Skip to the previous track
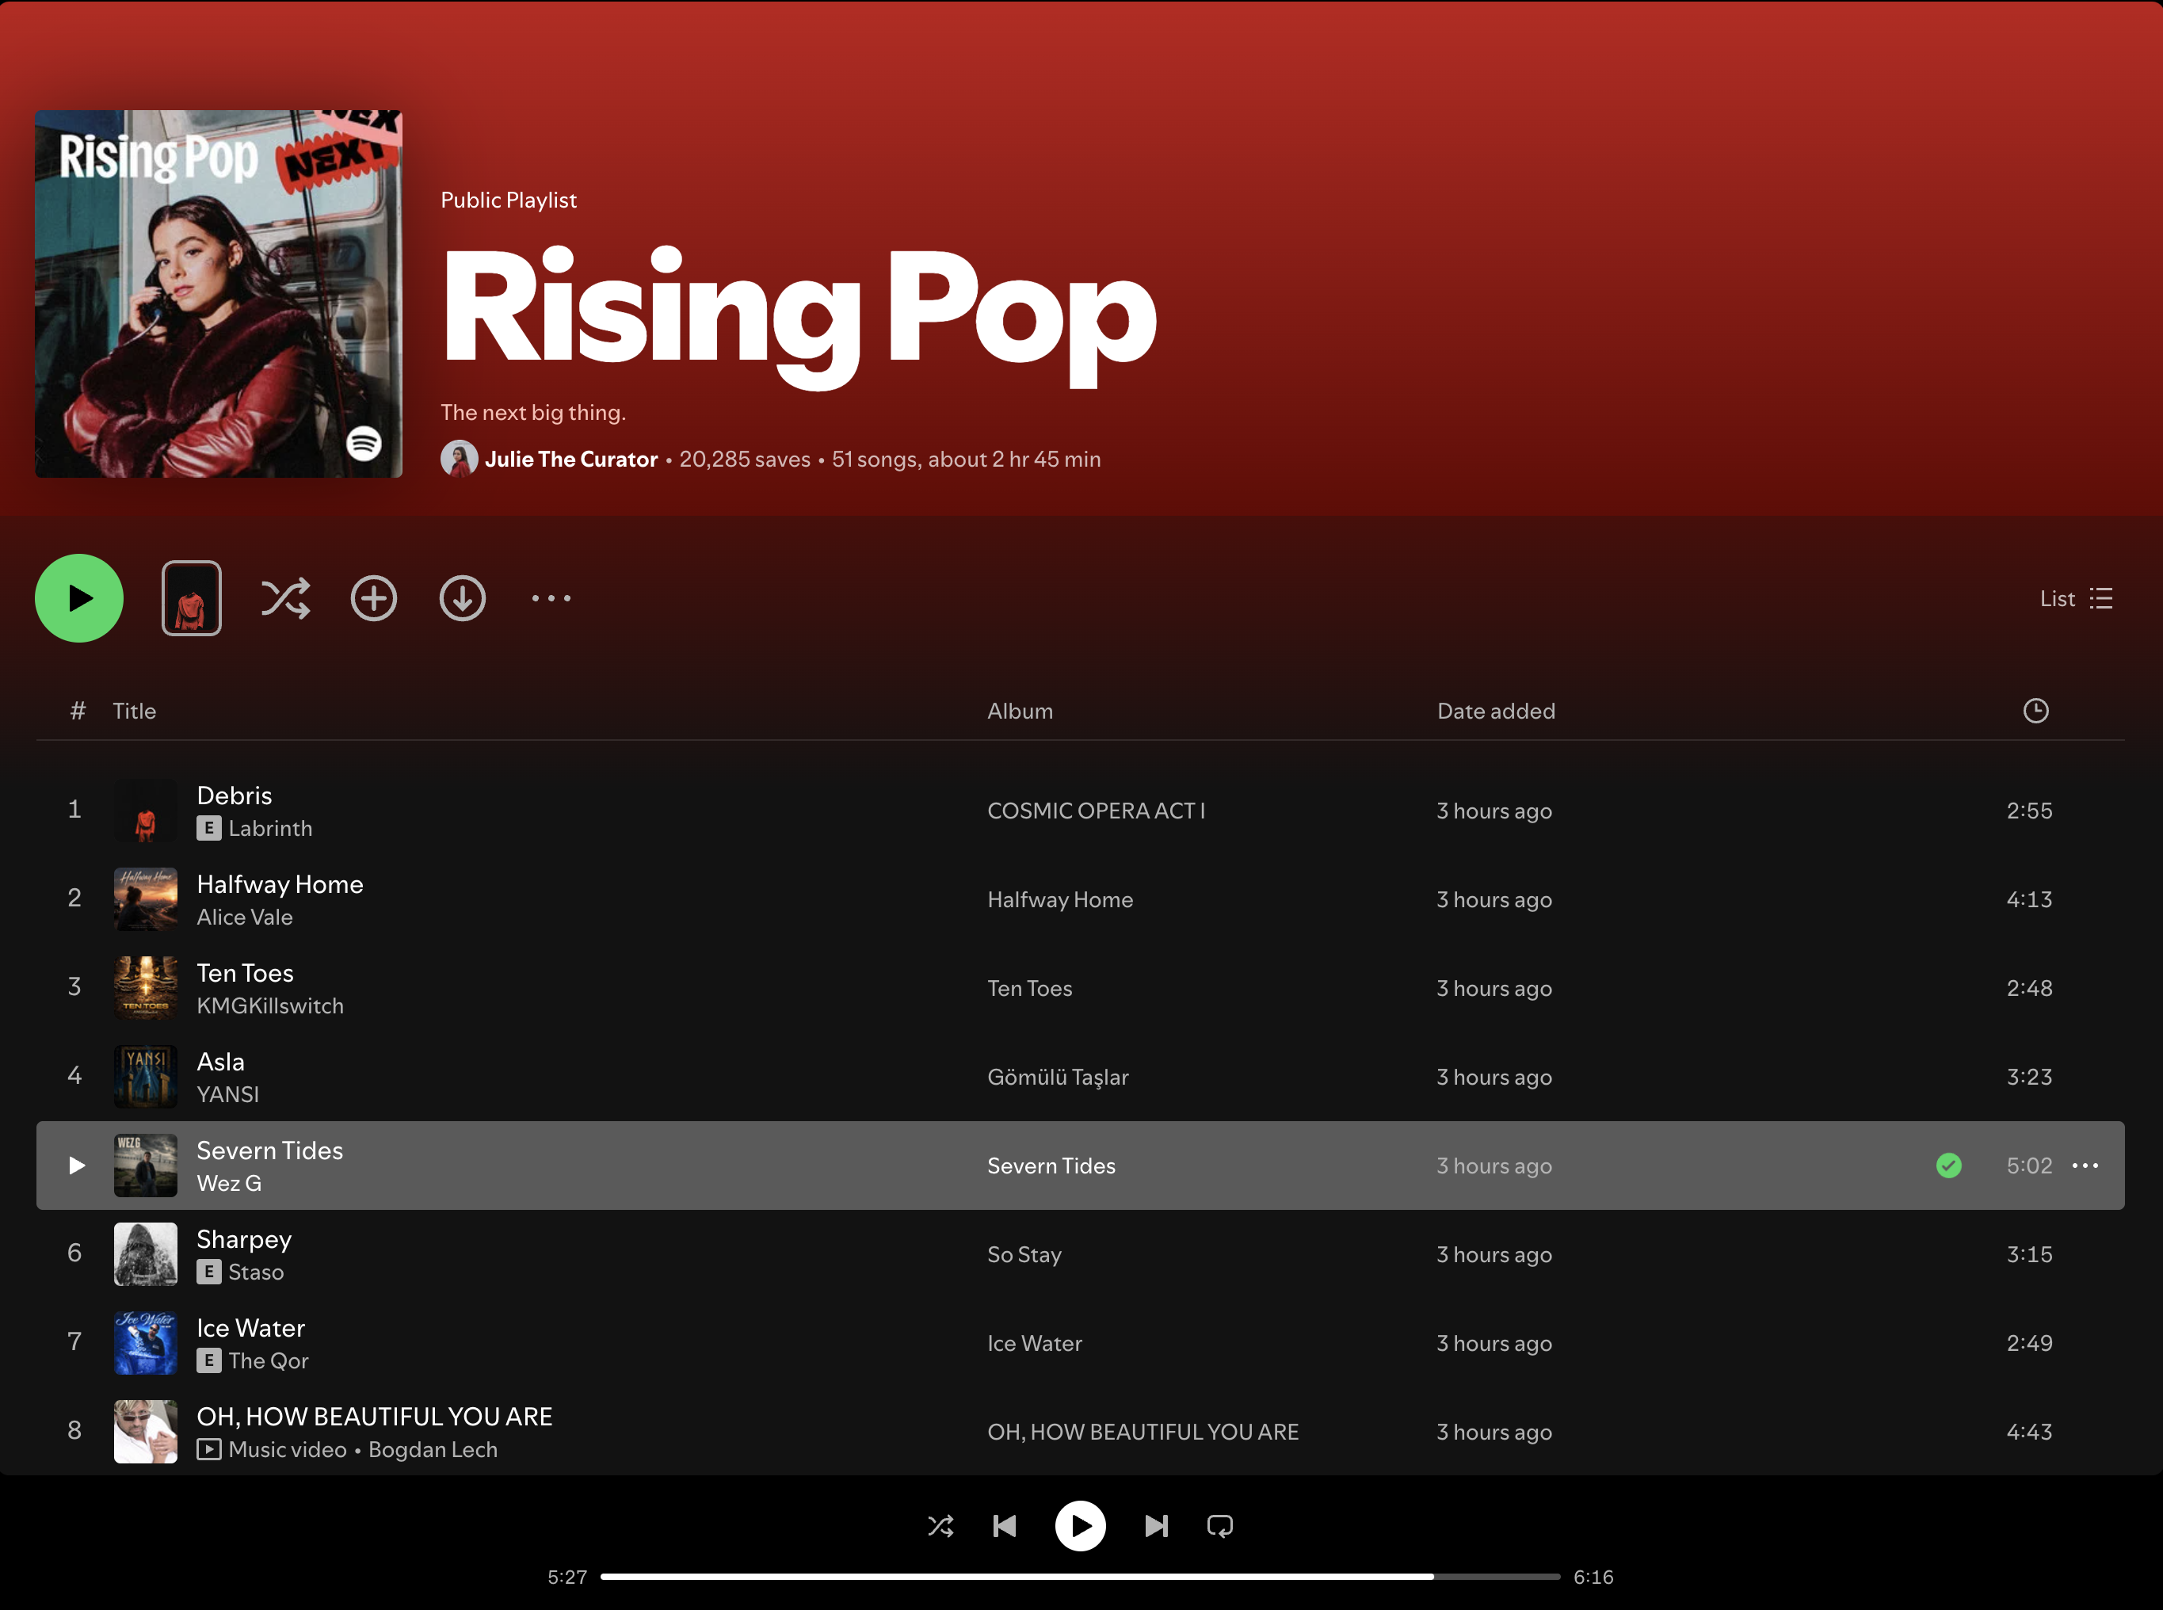2163x1610 pixels. (x=1005, y=1525)
